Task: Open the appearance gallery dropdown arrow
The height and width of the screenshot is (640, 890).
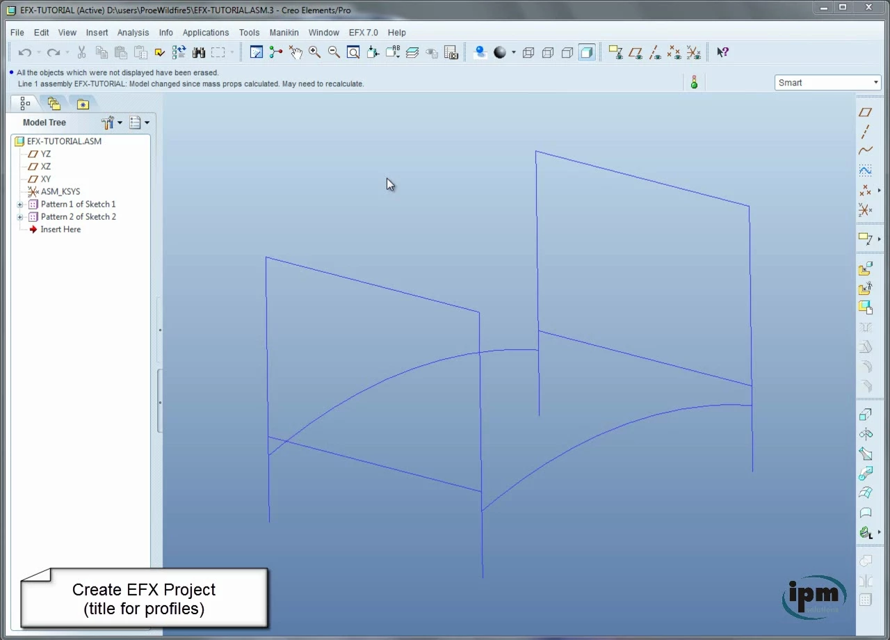Action: click(514, 52)
